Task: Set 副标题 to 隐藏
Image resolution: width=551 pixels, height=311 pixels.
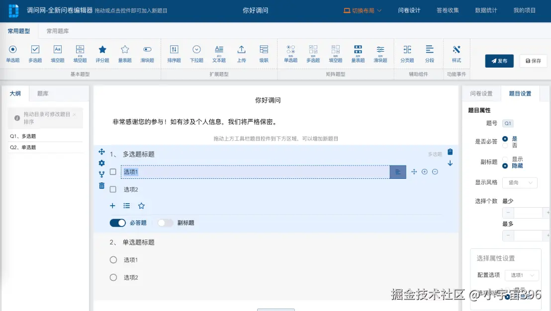Action: point(505,165)
